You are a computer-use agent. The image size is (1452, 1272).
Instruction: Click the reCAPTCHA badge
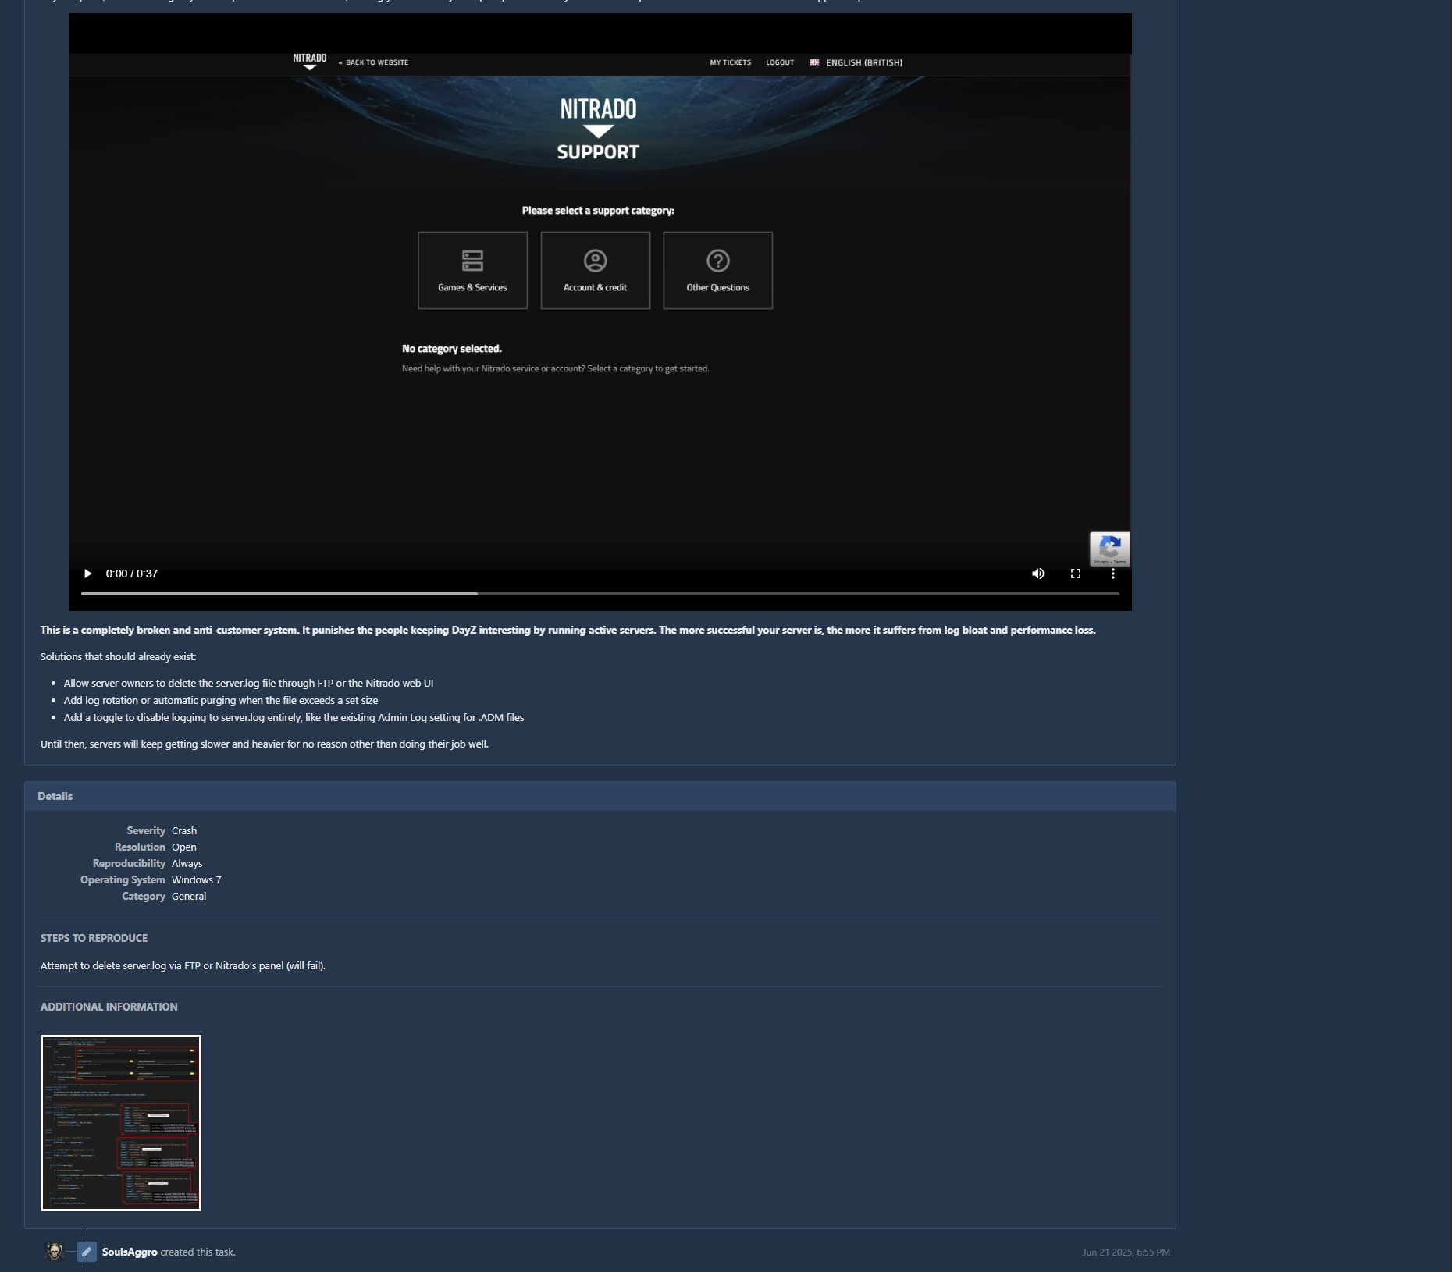[x=1110, y=549]
